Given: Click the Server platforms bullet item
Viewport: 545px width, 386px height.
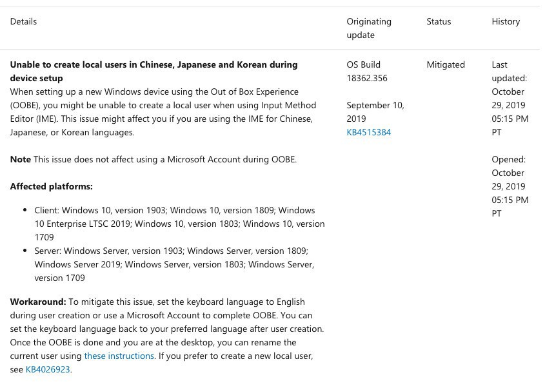Looking at the screenshot, I should pos(174,264).
